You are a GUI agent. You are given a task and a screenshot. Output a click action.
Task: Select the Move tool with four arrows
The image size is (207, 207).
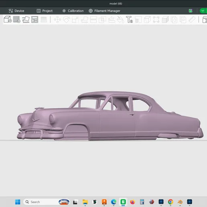pyautogui.click(x=57, y=20)
